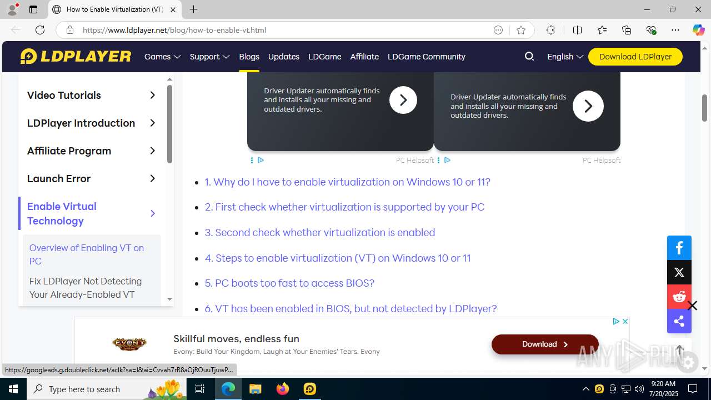Open 'Why do I have to enable virtualization' link

point(348,182)
